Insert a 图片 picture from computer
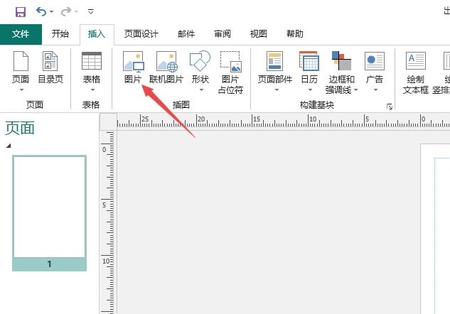The image size is (450, 314). 133,67
